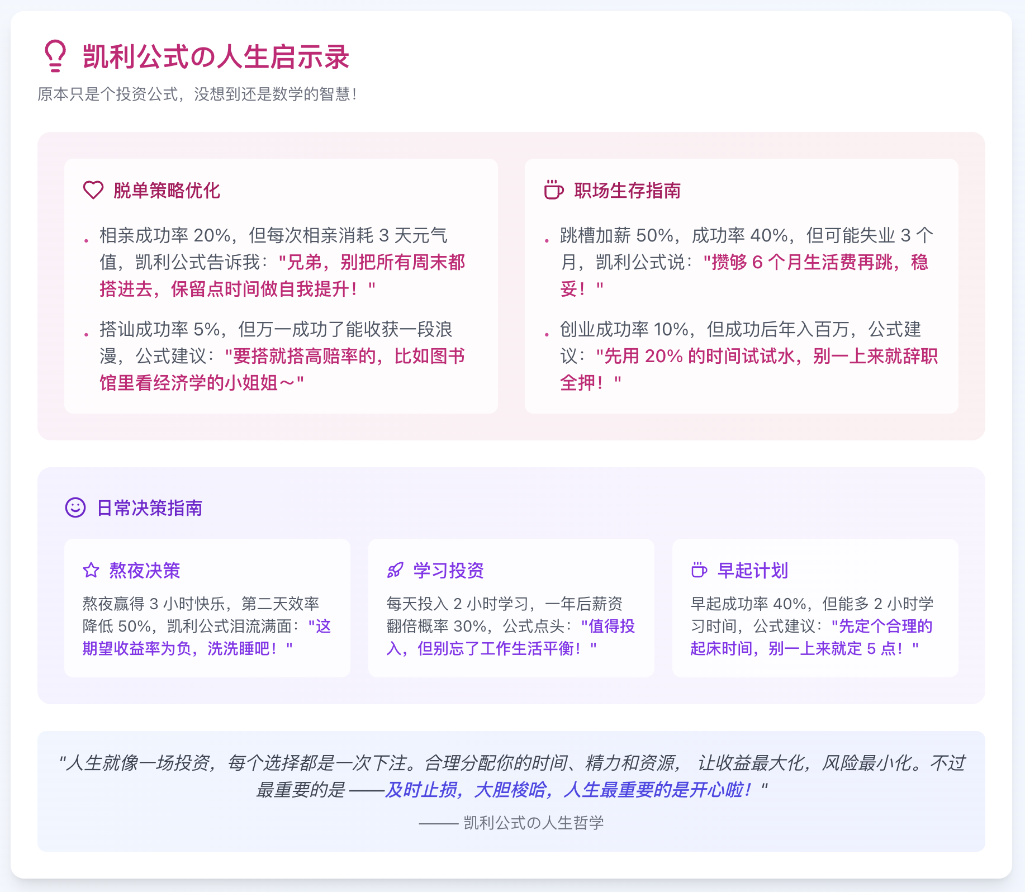Click the lightbulb icon beside the main title

coord(55,56)
